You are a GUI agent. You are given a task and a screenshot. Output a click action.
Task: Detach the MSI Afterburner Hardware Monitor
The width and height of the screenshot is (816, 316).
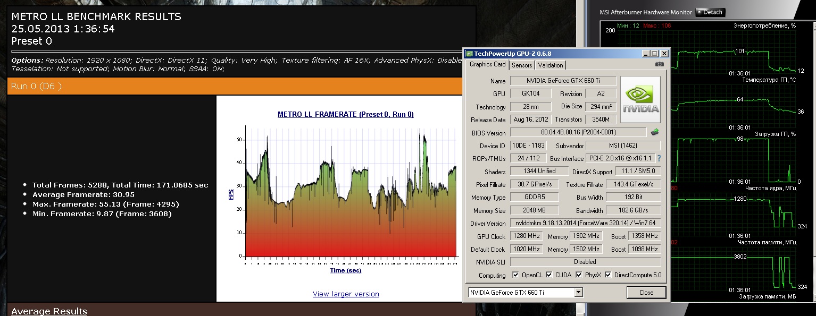710,12
